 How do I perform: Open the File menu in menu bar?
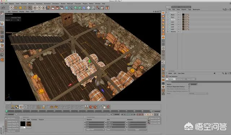pyautogui.click(x=2, y=4)
